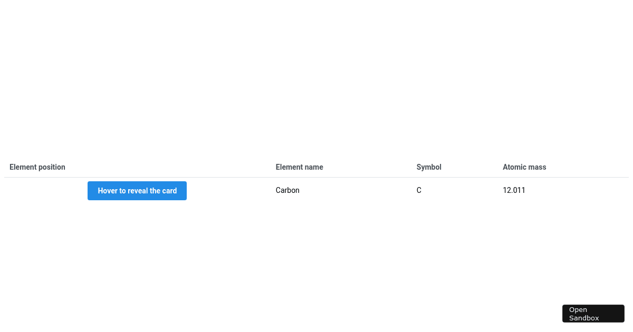The width and height of the screenshot is (633, 332).
Task: Click the 'Sandbox' text in the corner button
Action: pos(584,318)
